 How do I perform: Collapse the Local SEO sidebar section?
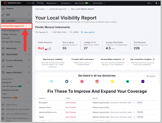(29, 21)
